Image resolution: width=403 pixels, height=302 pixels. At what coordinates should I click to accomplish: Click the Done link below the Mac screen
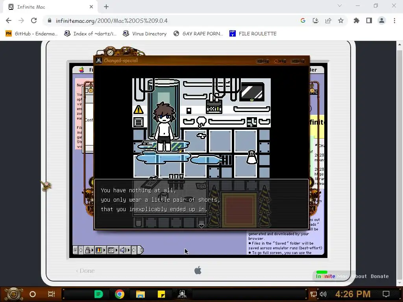85,271
